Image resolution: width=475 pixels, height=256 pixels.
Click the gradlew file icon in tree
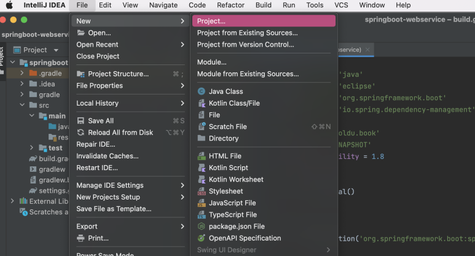33,169
